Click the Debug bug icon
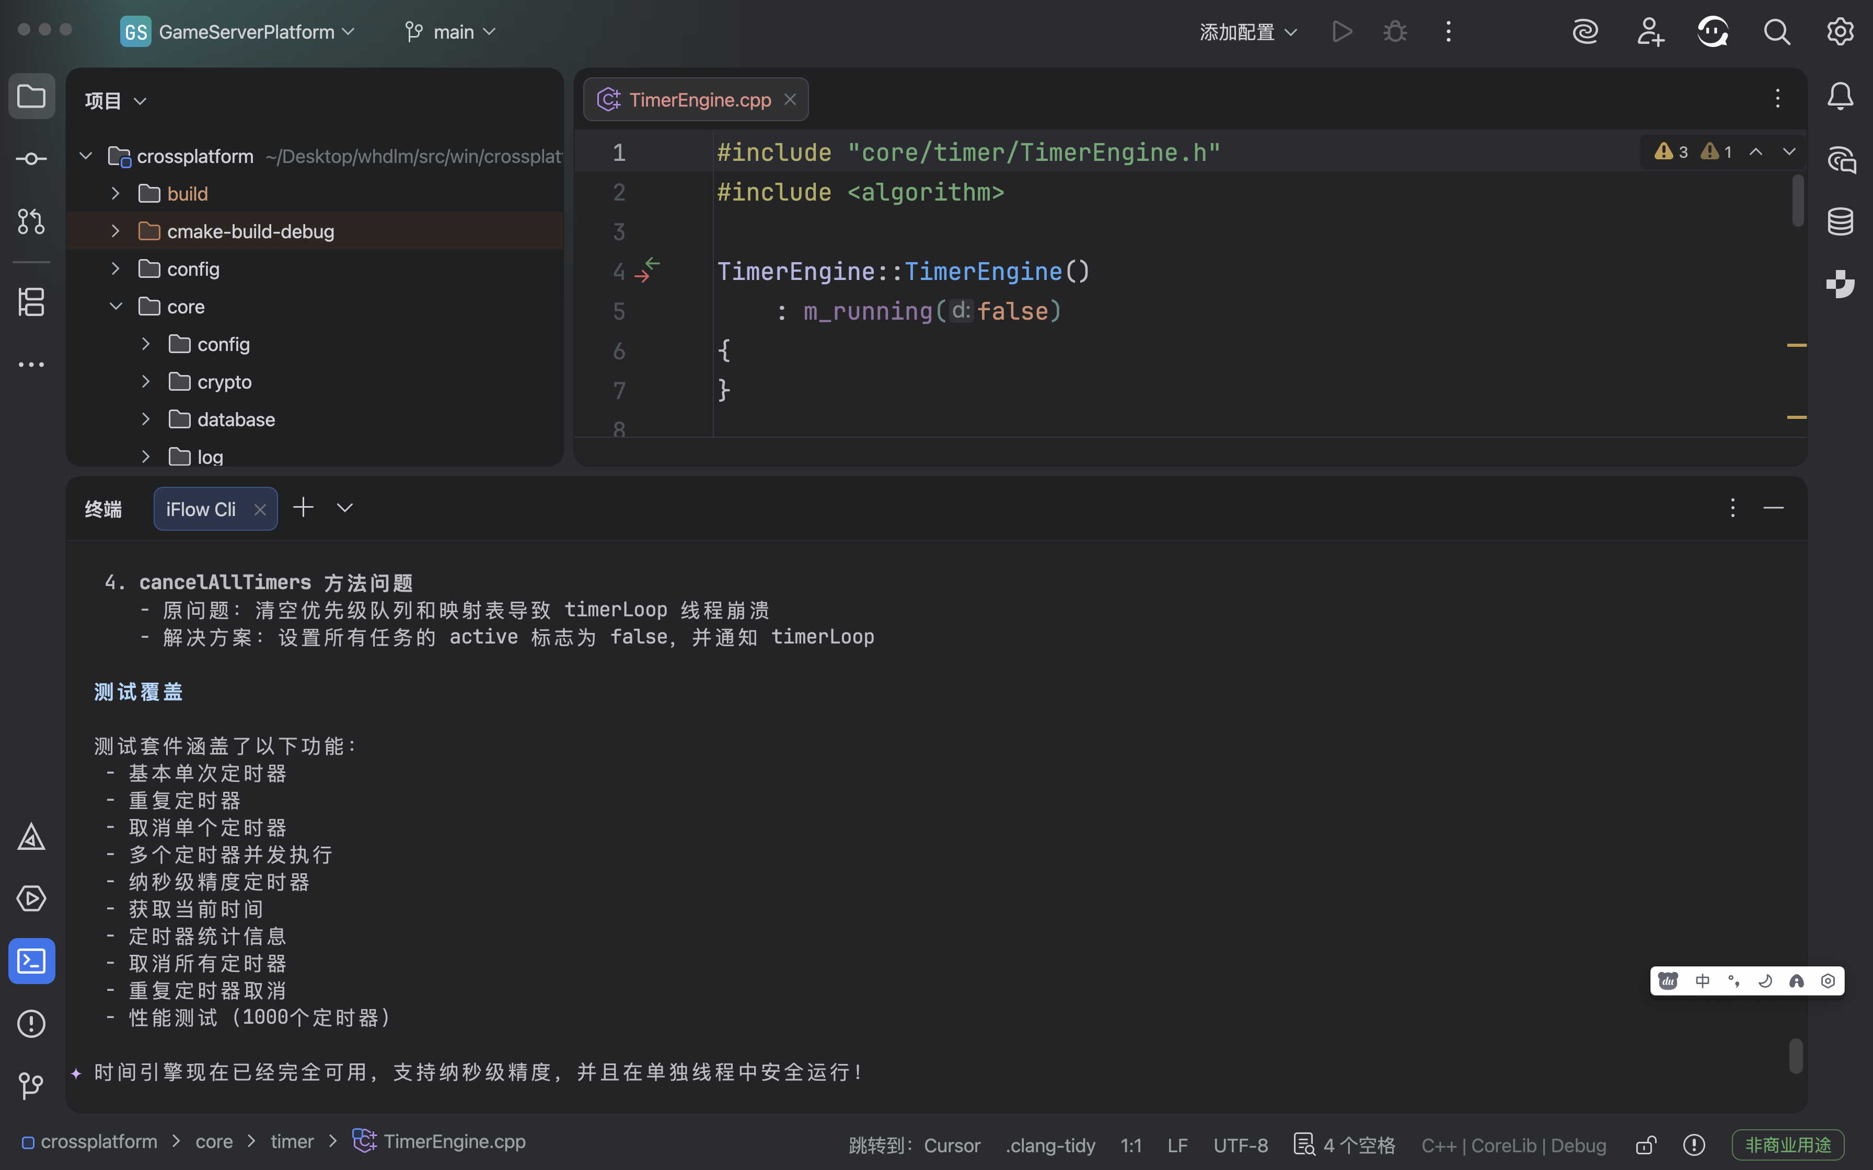 point(1395,32)
